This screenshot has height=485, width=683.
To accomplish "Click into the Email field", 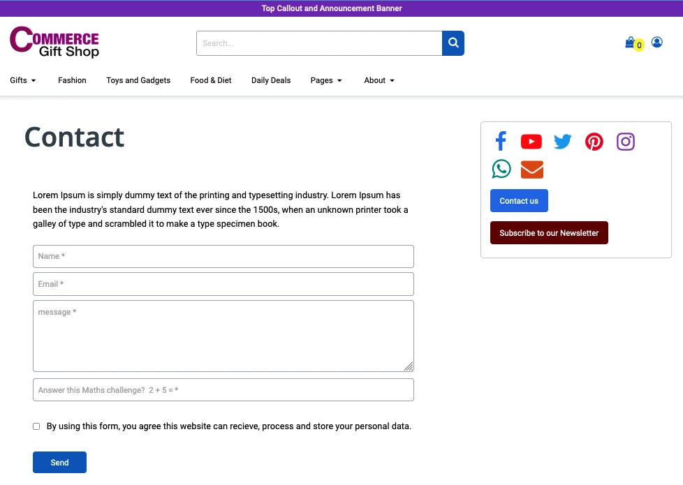I will click(223, 284).
